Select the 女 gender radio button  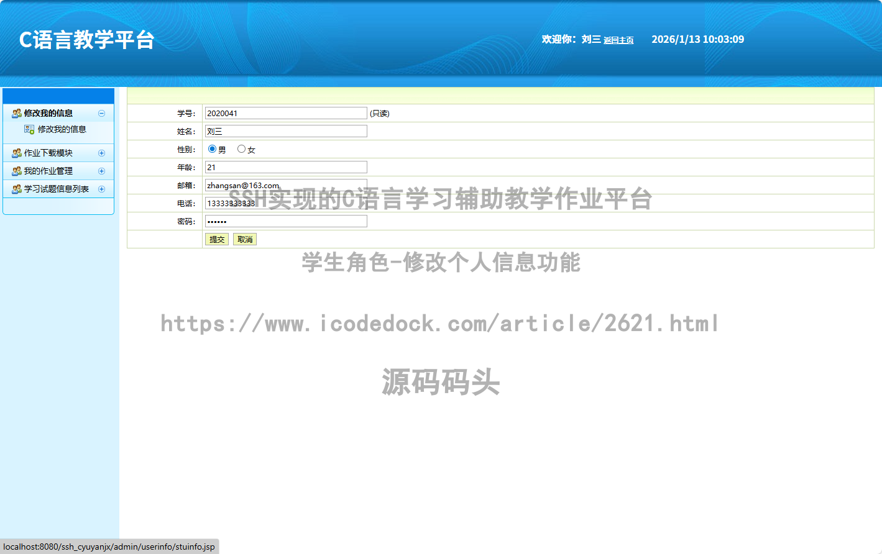pyautogui.click(x=241, y=149)
